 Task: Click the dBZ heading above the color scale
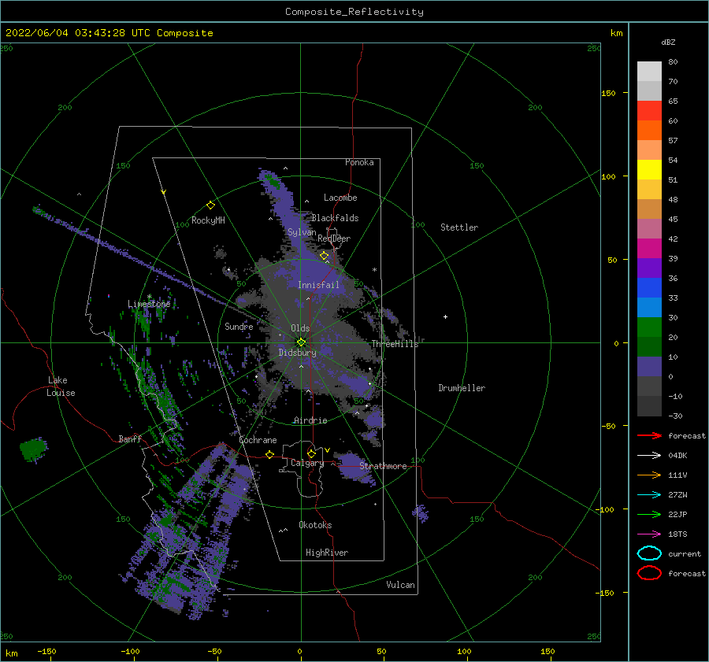(668, 42)
